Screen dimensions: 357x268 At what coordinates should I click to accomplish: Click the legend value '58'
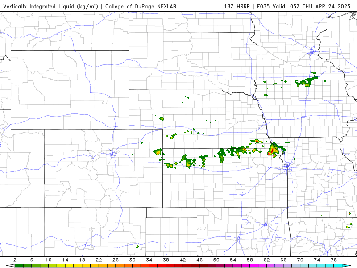(x=250, y=260)
